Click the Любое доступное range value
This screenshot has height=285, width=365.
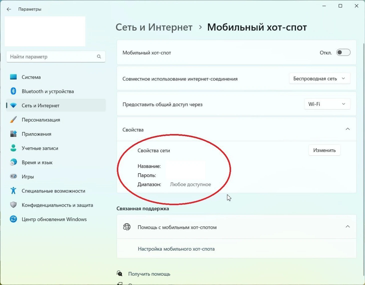tap(190, 184)
